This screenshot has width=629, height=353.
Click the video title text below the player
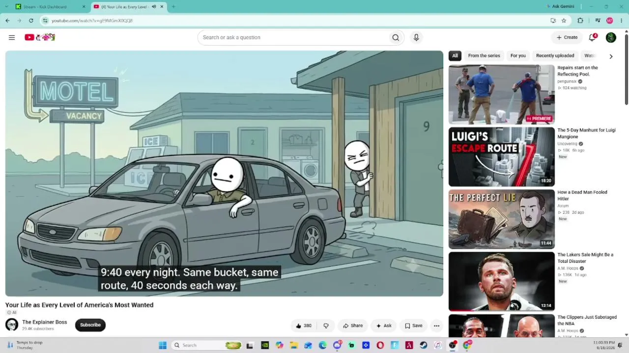pyautogui.click(x=80, y=305)
